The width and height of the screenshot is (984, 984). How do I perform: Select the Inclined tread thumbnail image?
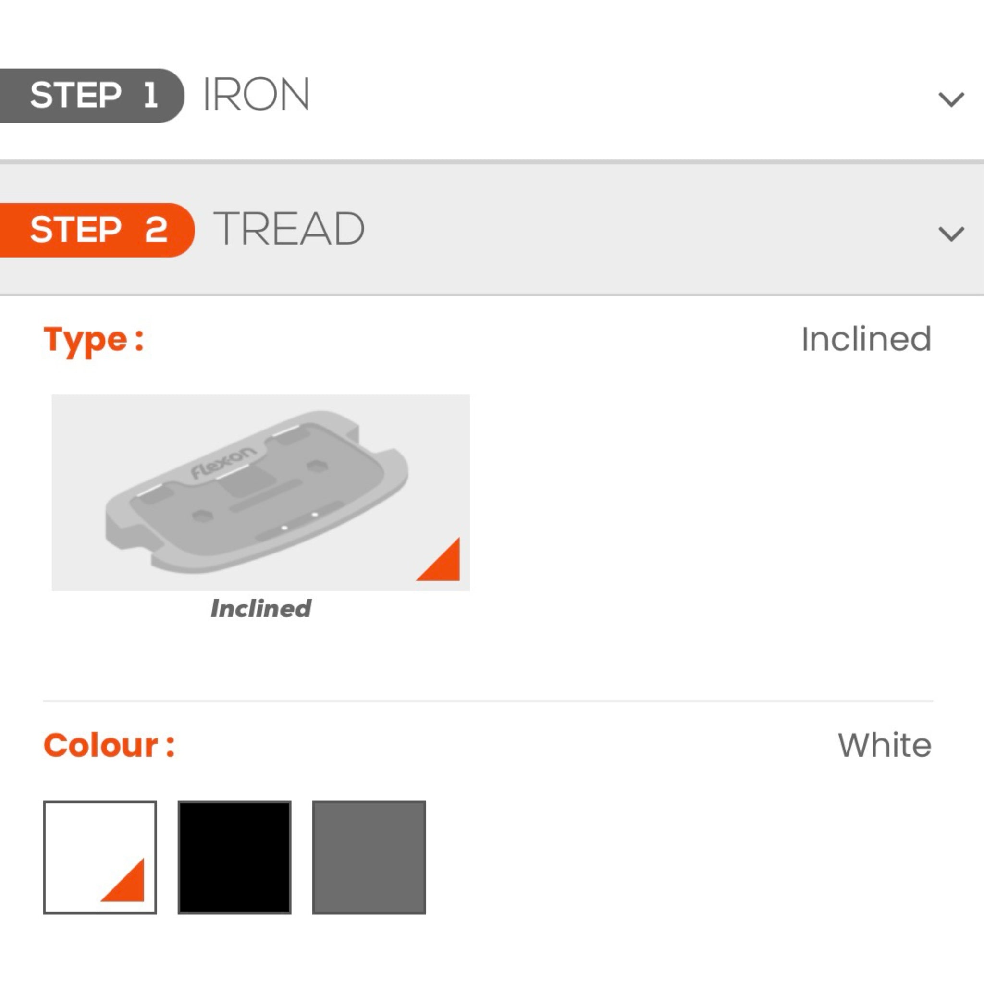260,492
